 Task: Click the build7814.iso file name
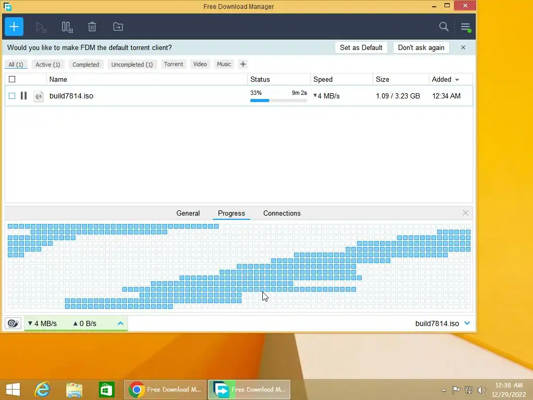(x=71, y=96)
